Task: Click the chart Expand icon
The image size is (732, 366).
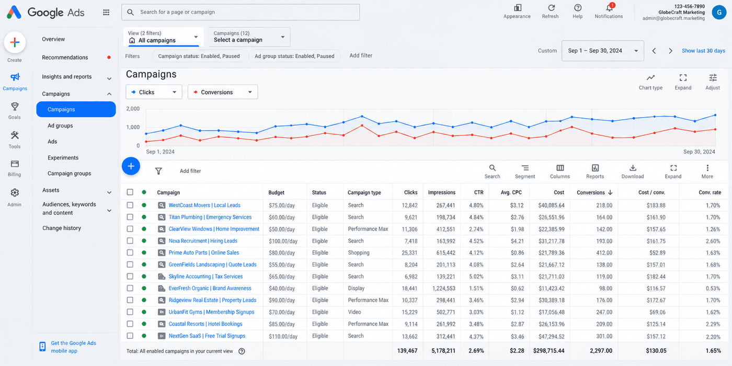Action: point(683,78)
